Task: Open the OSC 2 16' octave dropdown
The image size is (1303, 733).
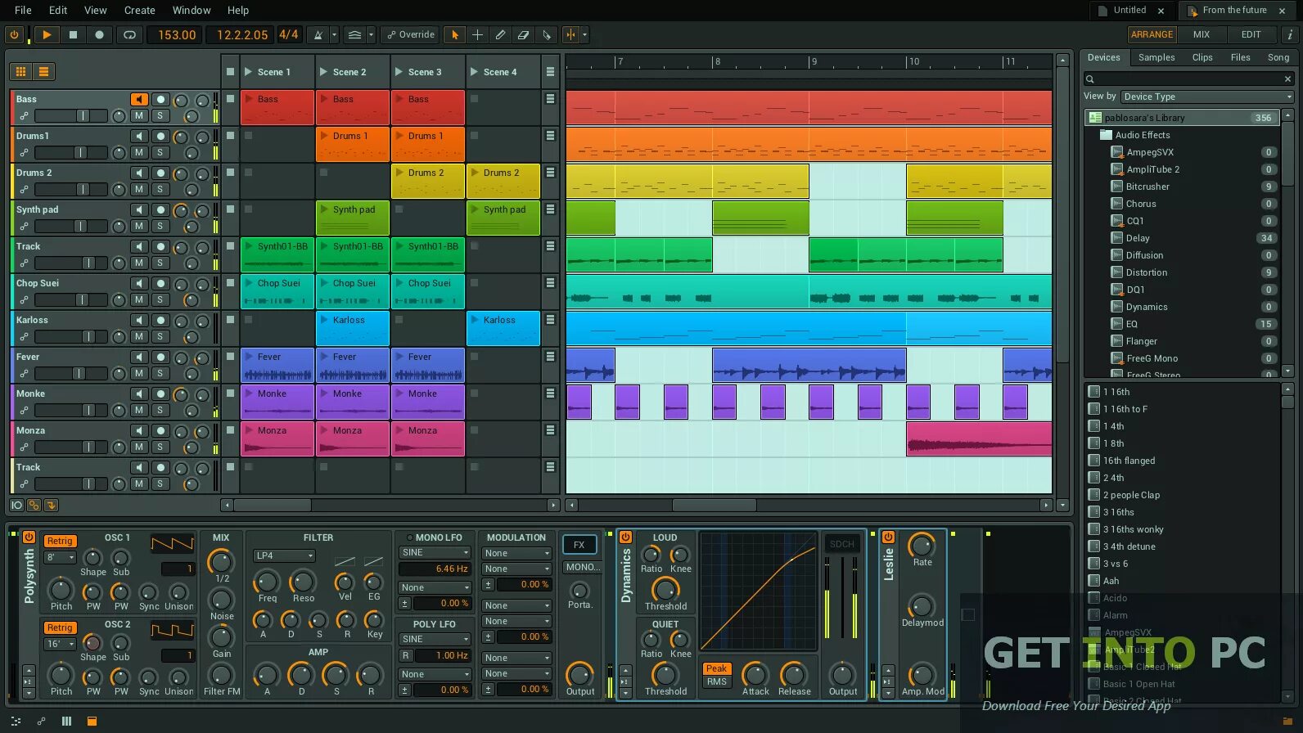Action: [x=61, y=644]
